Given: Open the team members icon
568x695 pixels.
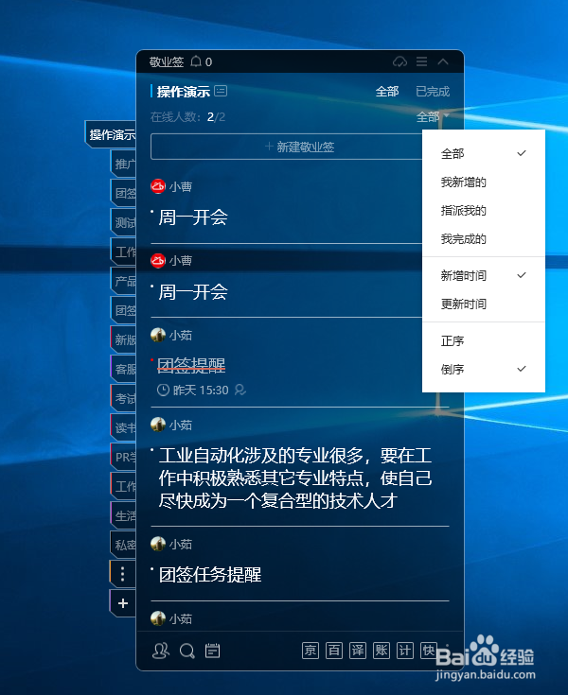Looking at the screenshot, I should [x=161, y=651].
